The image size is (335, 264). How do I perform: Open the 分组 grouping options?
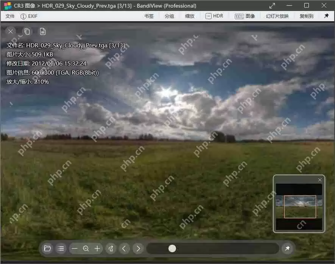pyautogui.click(x=169, y=16)
